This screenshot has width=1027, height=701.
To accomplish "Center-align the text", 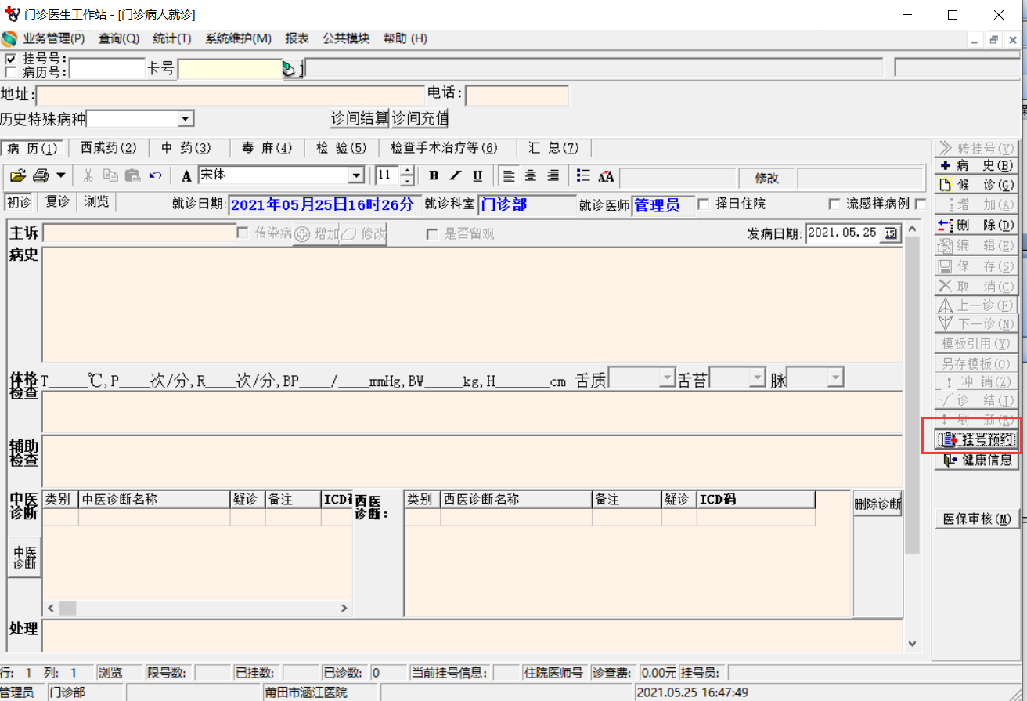I will 531,175.
